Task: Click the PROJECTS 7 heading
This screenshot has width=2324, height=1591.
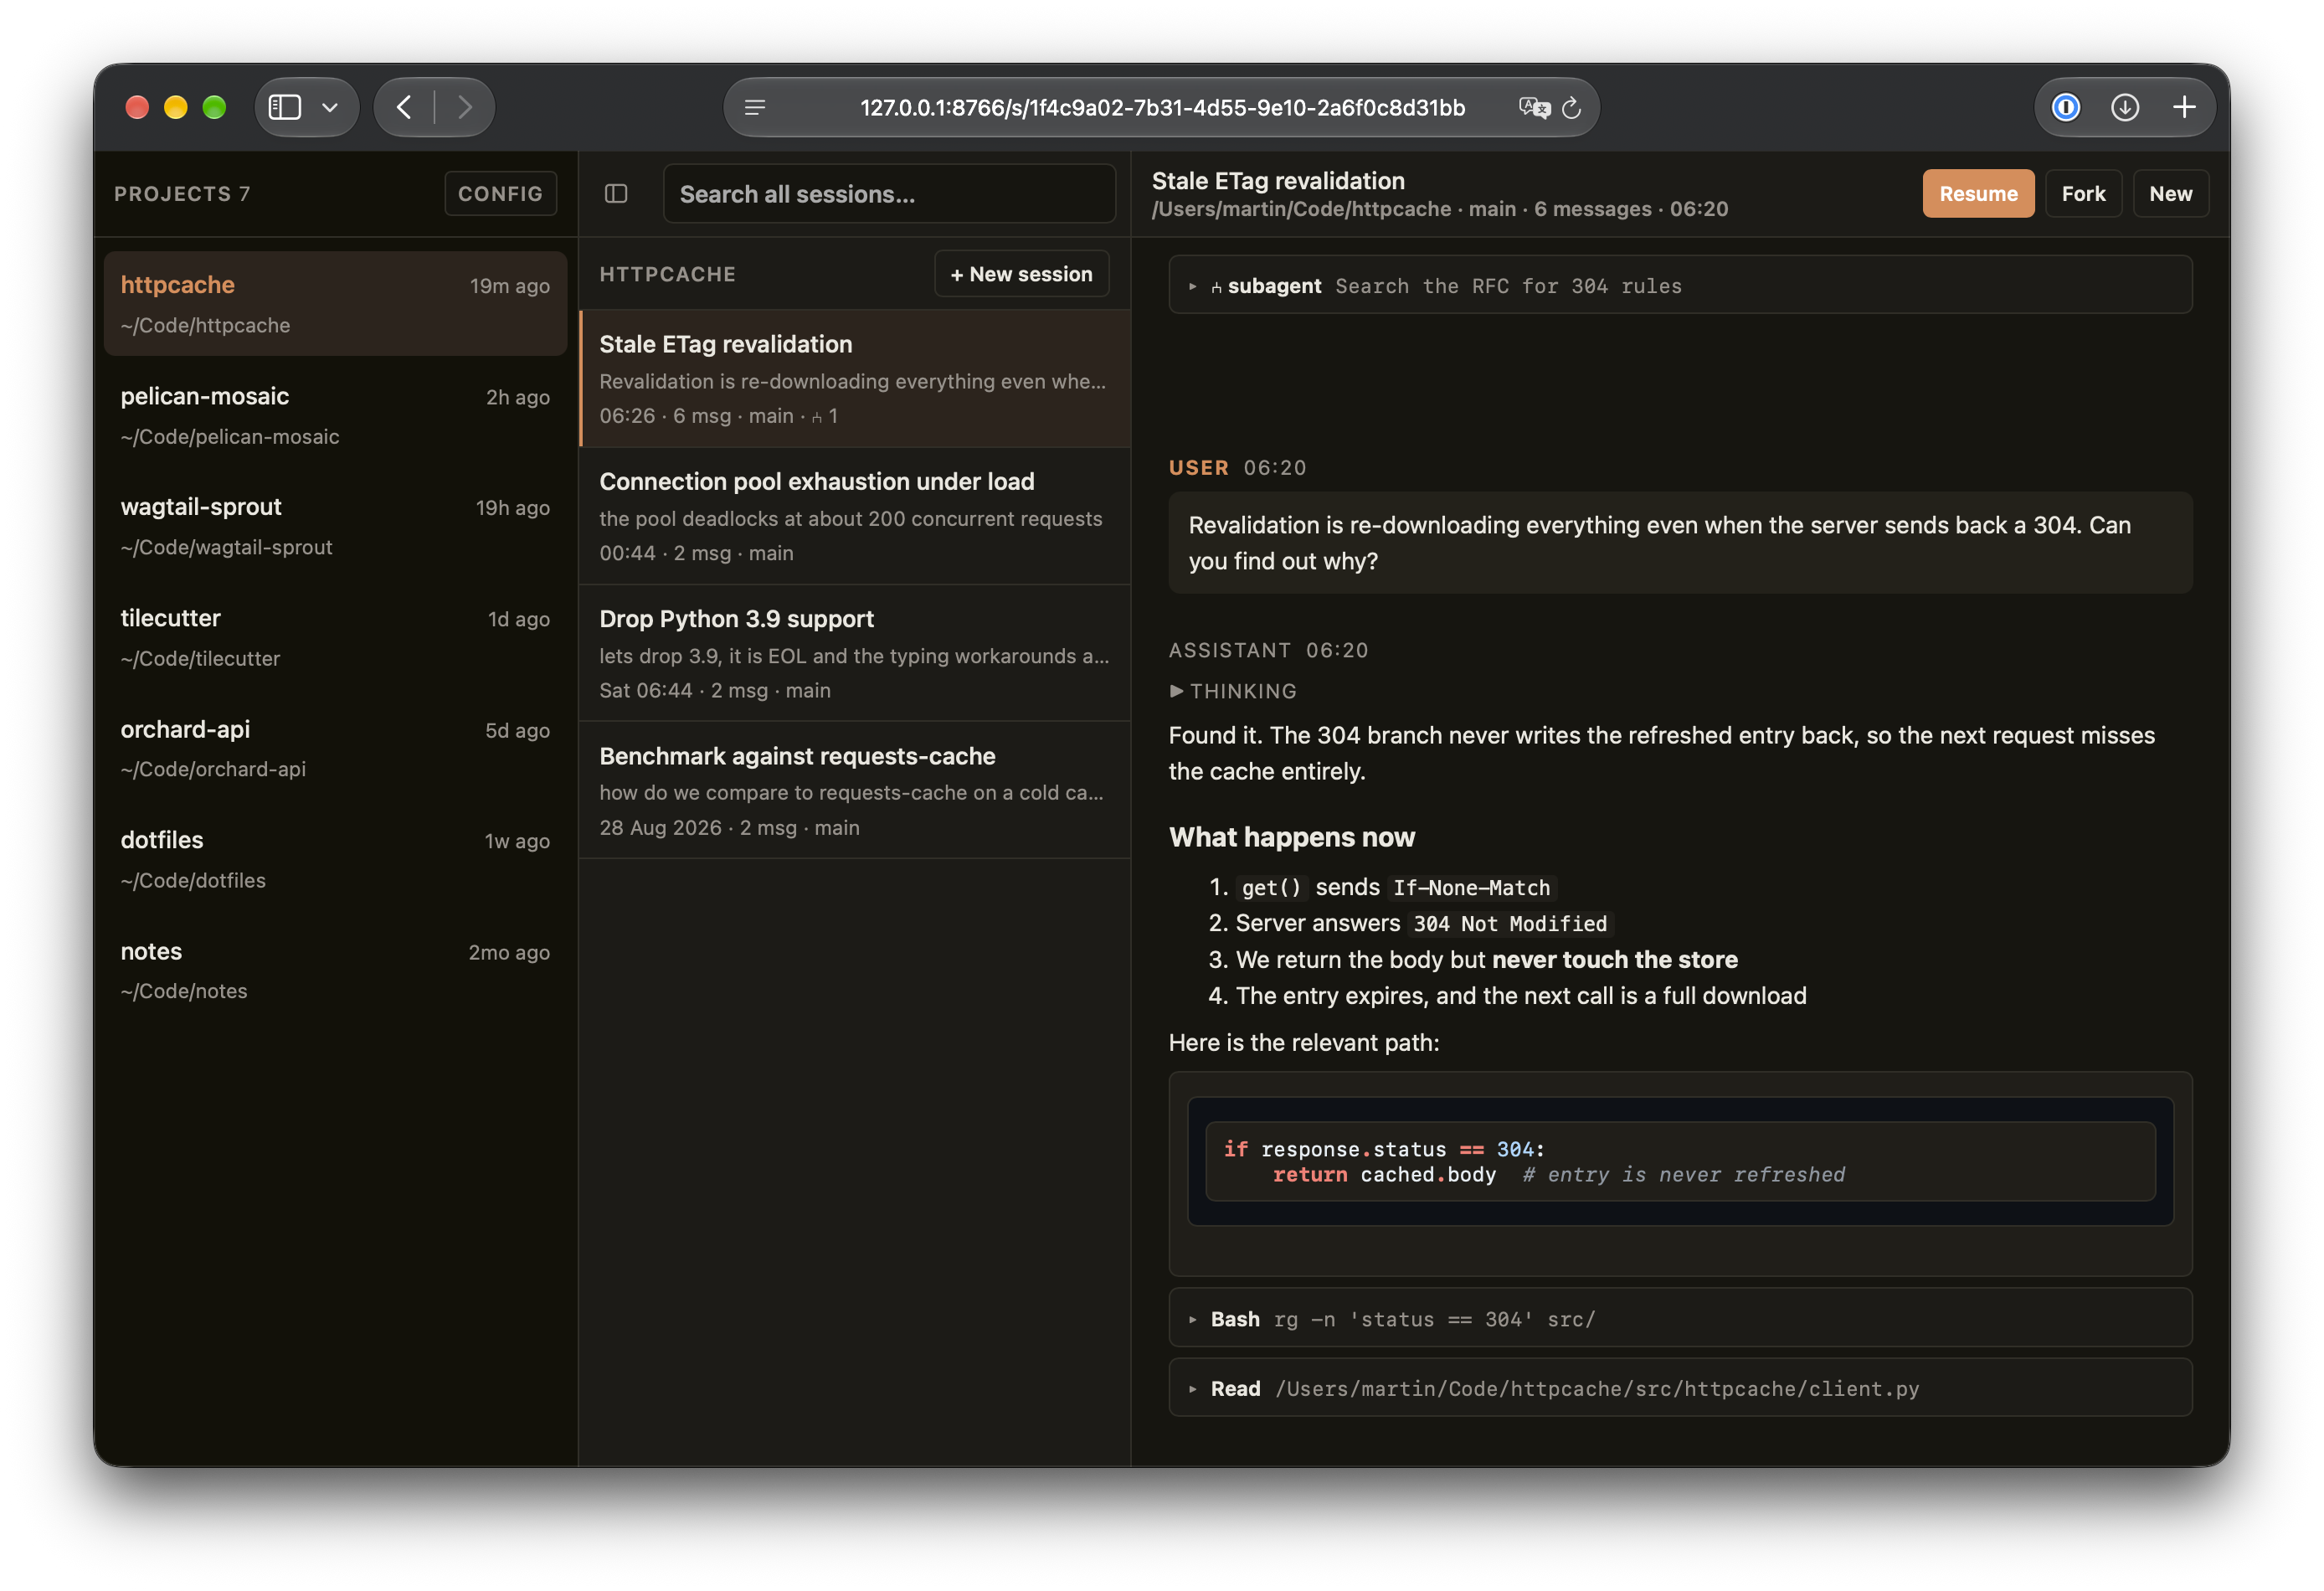Action: 182,194
